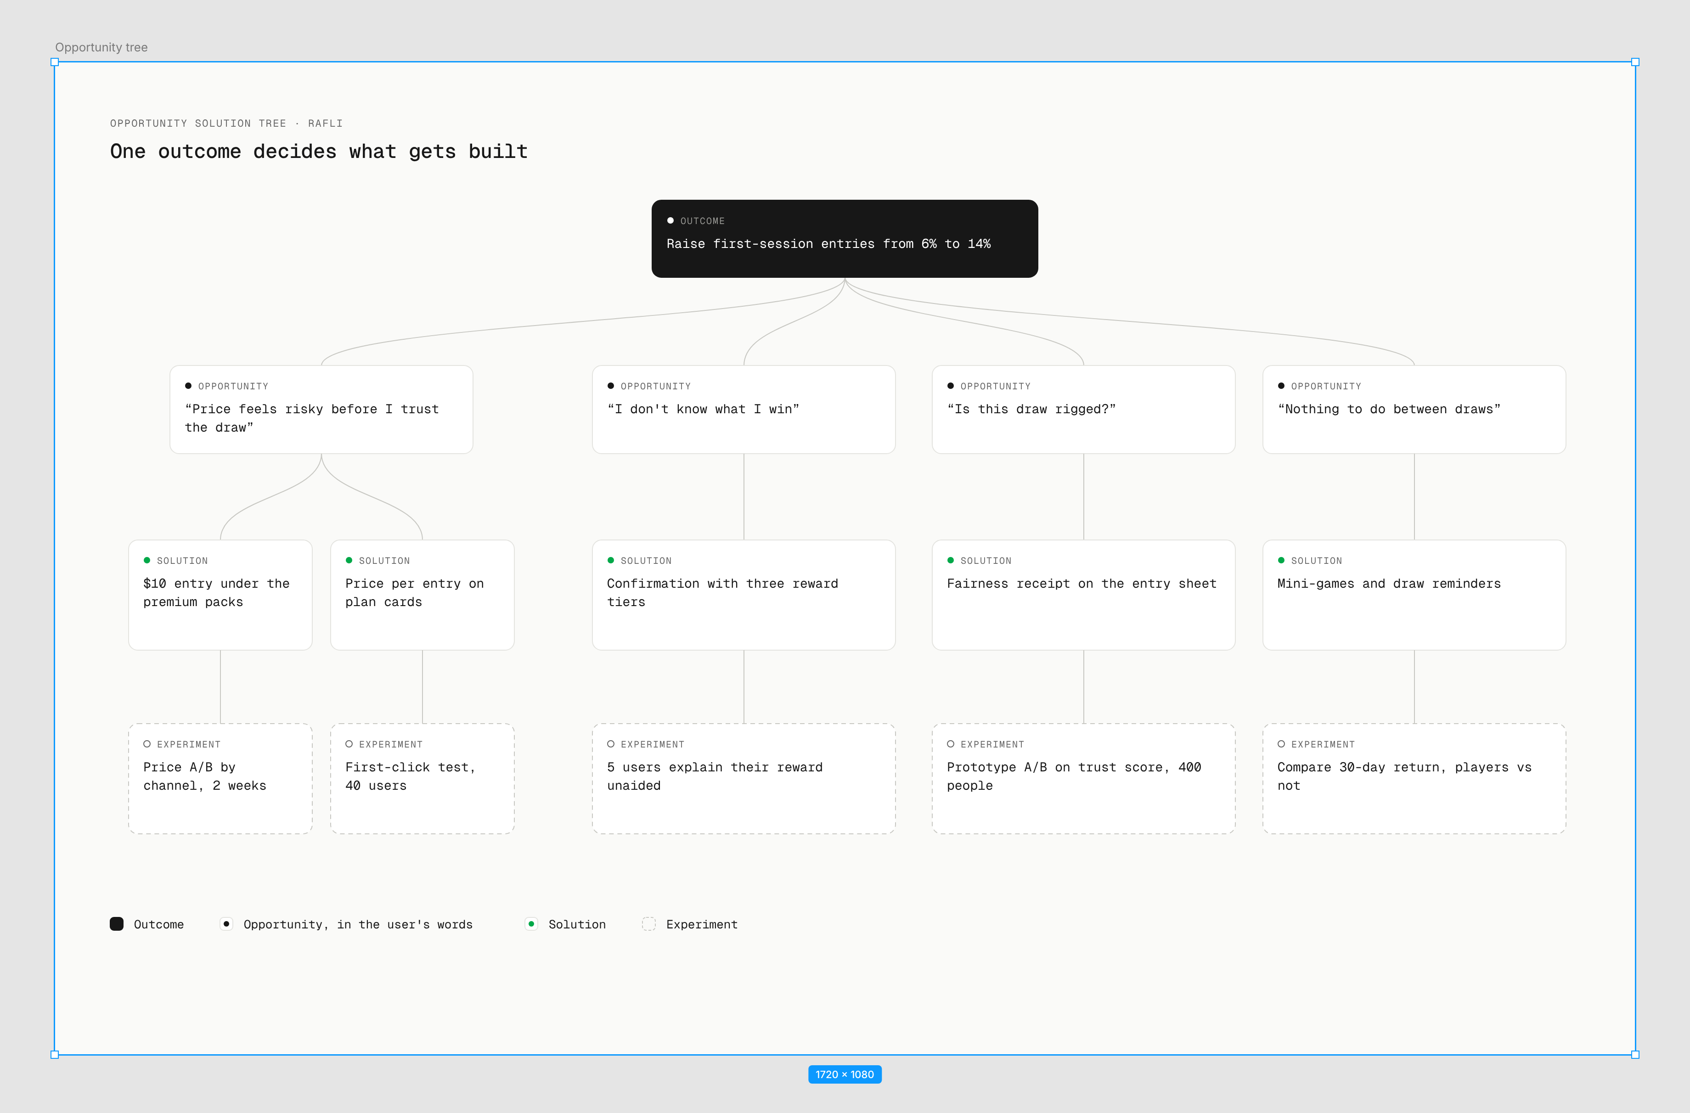Click solution 'Mini-games and draw reminders'

[1414, 595]
